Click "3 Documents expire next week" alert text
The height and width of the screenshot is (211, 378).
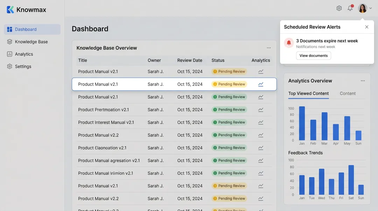(327, 41)
